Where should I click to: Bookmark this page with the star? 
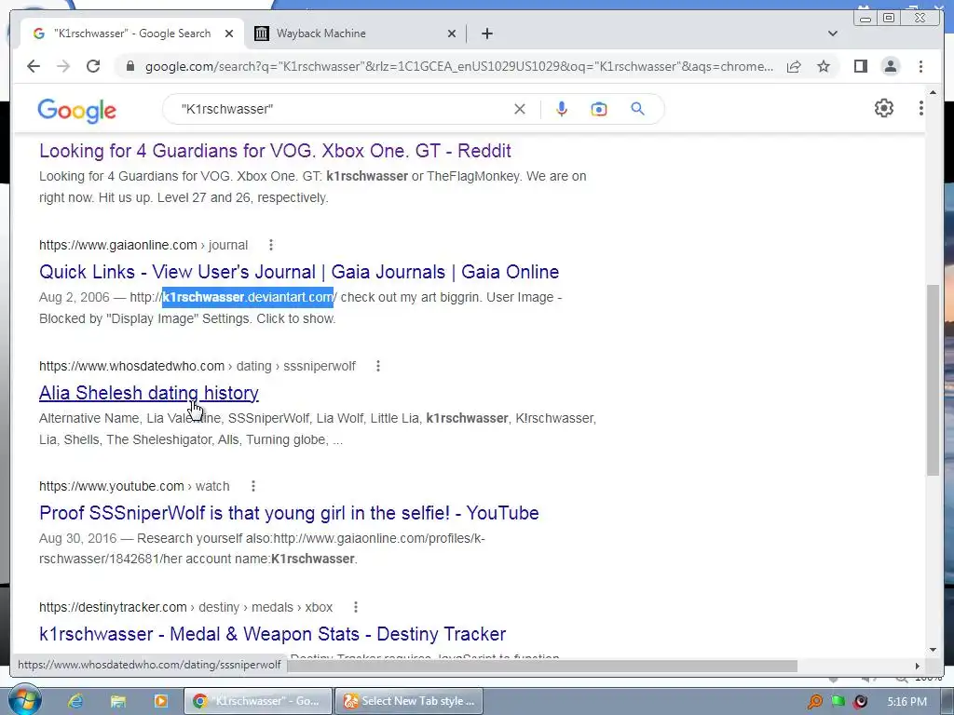pos(824,66)
